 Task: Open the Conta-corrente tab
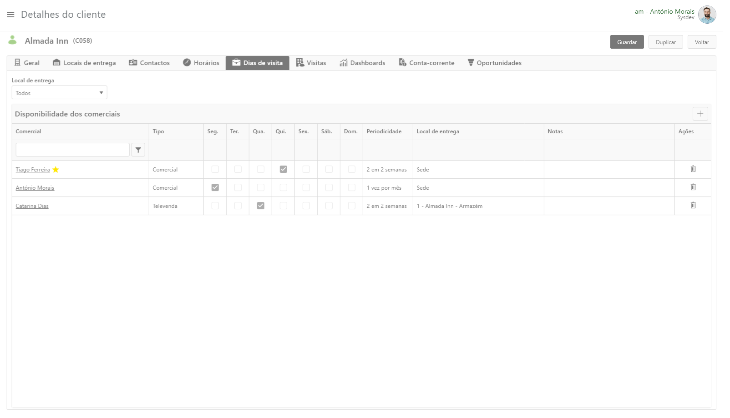click(x=426, y=63)
